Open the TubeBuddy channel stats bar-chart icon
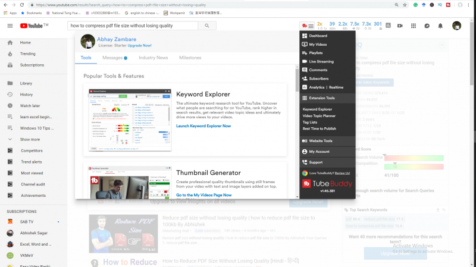Image resolution: width=476 pixels, height=267 pixels. tap(388, 26)
